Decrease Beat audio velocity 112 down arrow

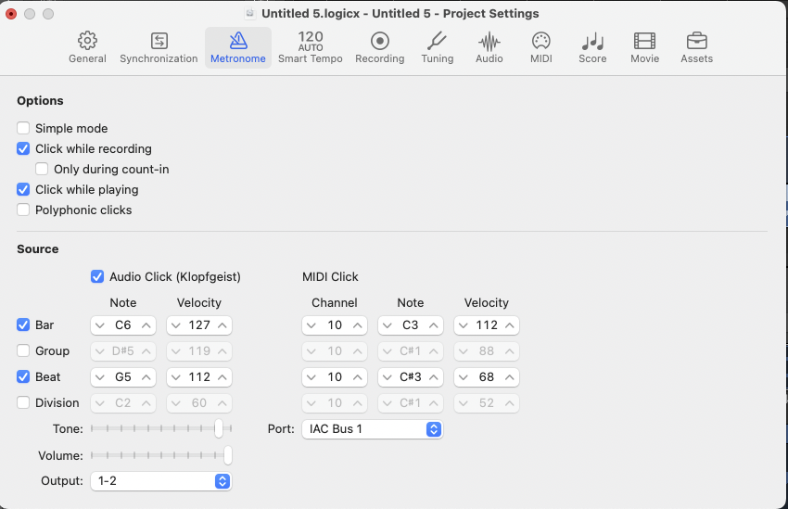coord(176,376)
